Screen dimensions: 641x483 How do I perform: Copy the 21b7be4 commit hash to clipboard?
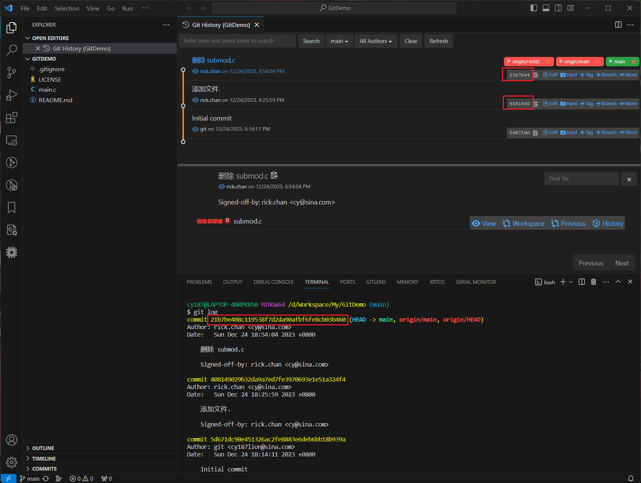coord(536,75)
